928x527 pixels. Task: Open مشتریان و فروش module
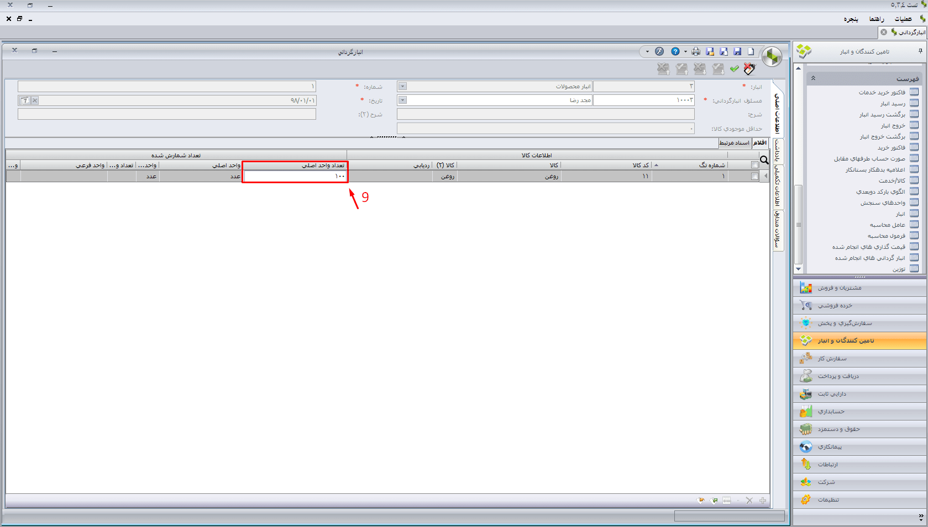(x=859, y=288)
